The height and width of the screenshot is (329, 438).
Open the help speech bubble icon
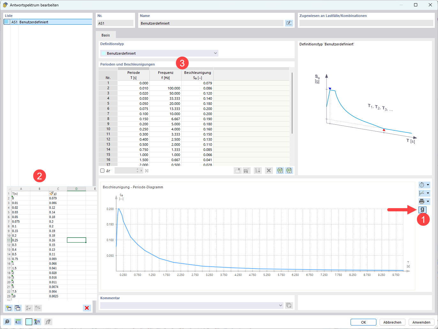tap(7, 322)
